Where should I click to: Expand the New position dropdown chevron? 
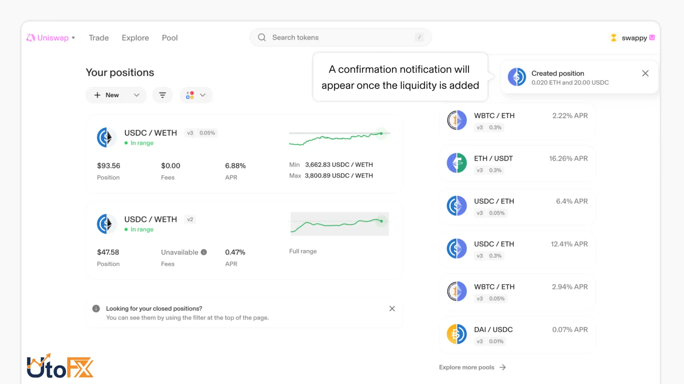pyautogui.click(x=137, y=95)
